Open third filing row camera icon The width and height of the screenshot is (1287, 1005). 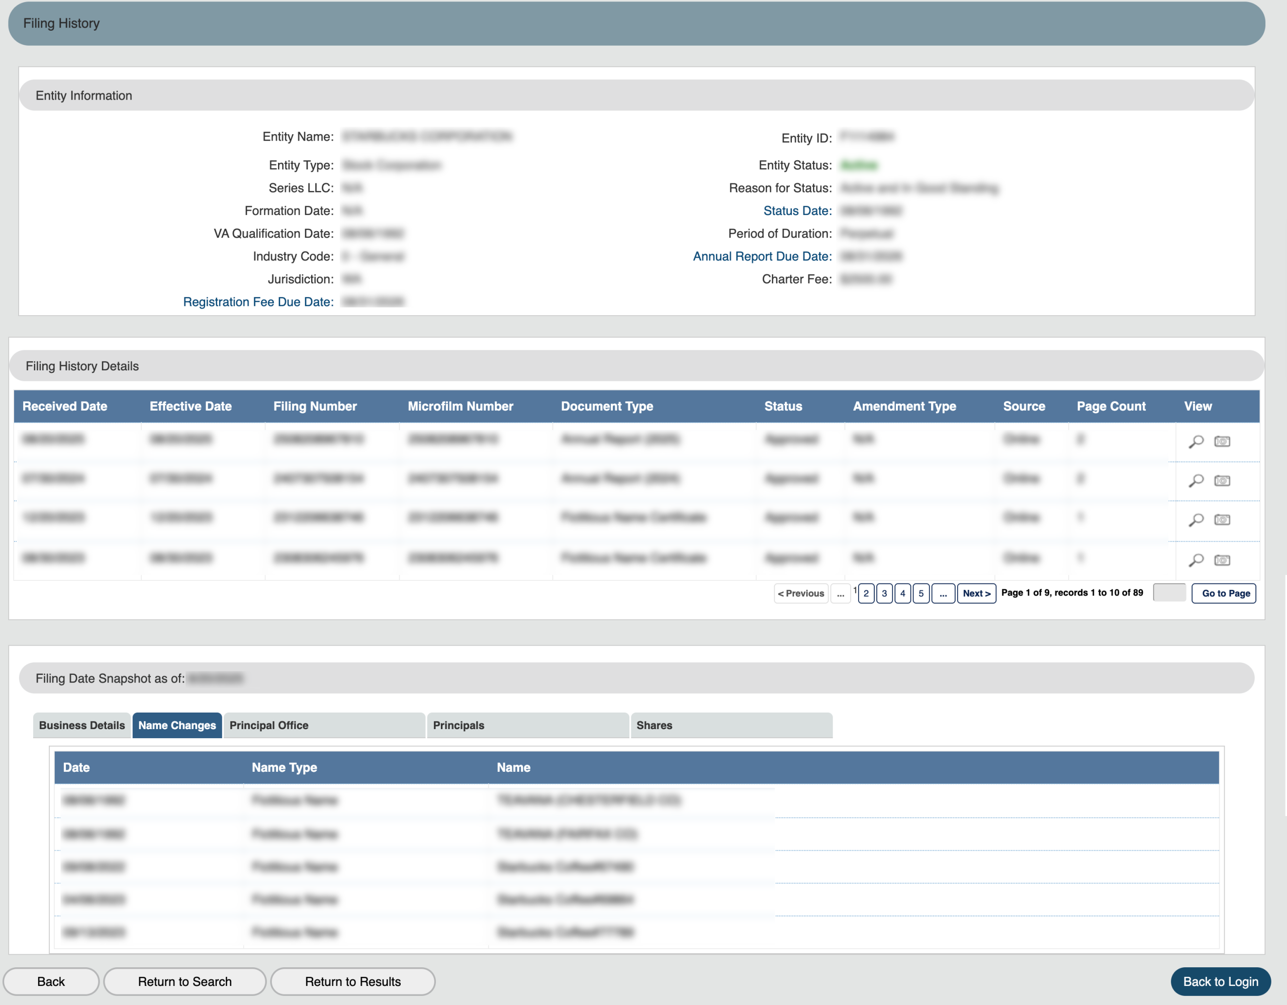point(1222,520)
